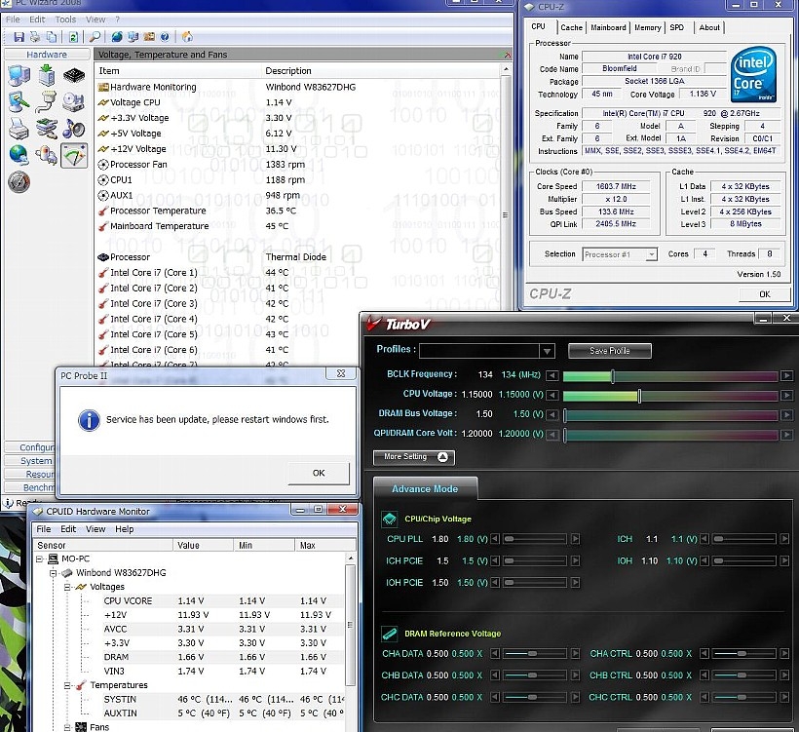
Task: Click the Save icon in PC Wizard toolbar
Action: [x=19, y=37]
